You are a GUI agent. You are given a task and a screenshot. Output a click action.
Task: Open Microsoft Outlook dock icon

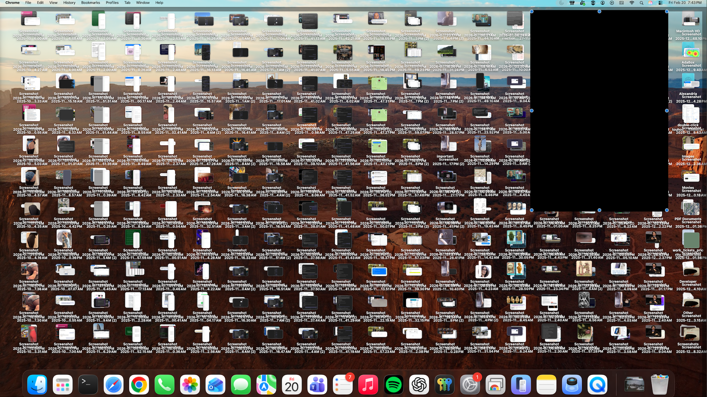(215, 385)
